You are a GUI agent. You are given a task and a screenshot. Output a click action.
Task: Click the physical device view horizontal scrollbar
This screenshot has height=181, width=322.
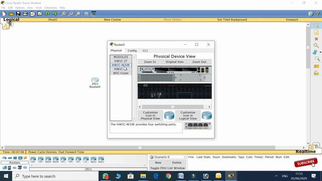coord(175,107)
